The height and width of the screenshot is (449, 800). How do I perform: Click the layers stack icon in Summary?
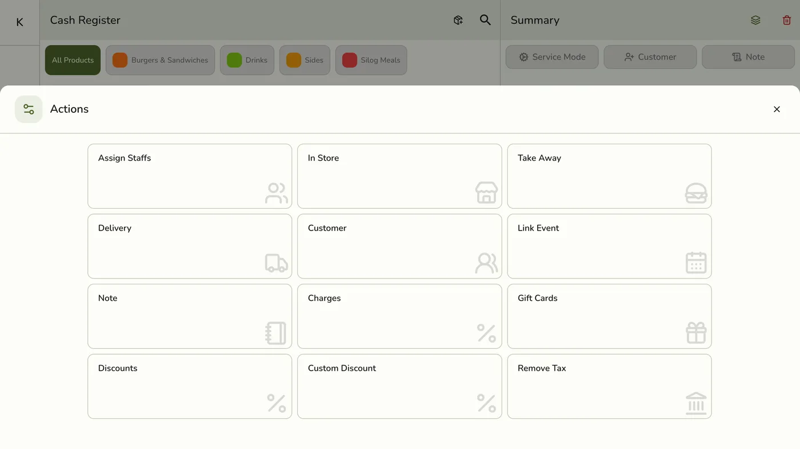point(755,20)
